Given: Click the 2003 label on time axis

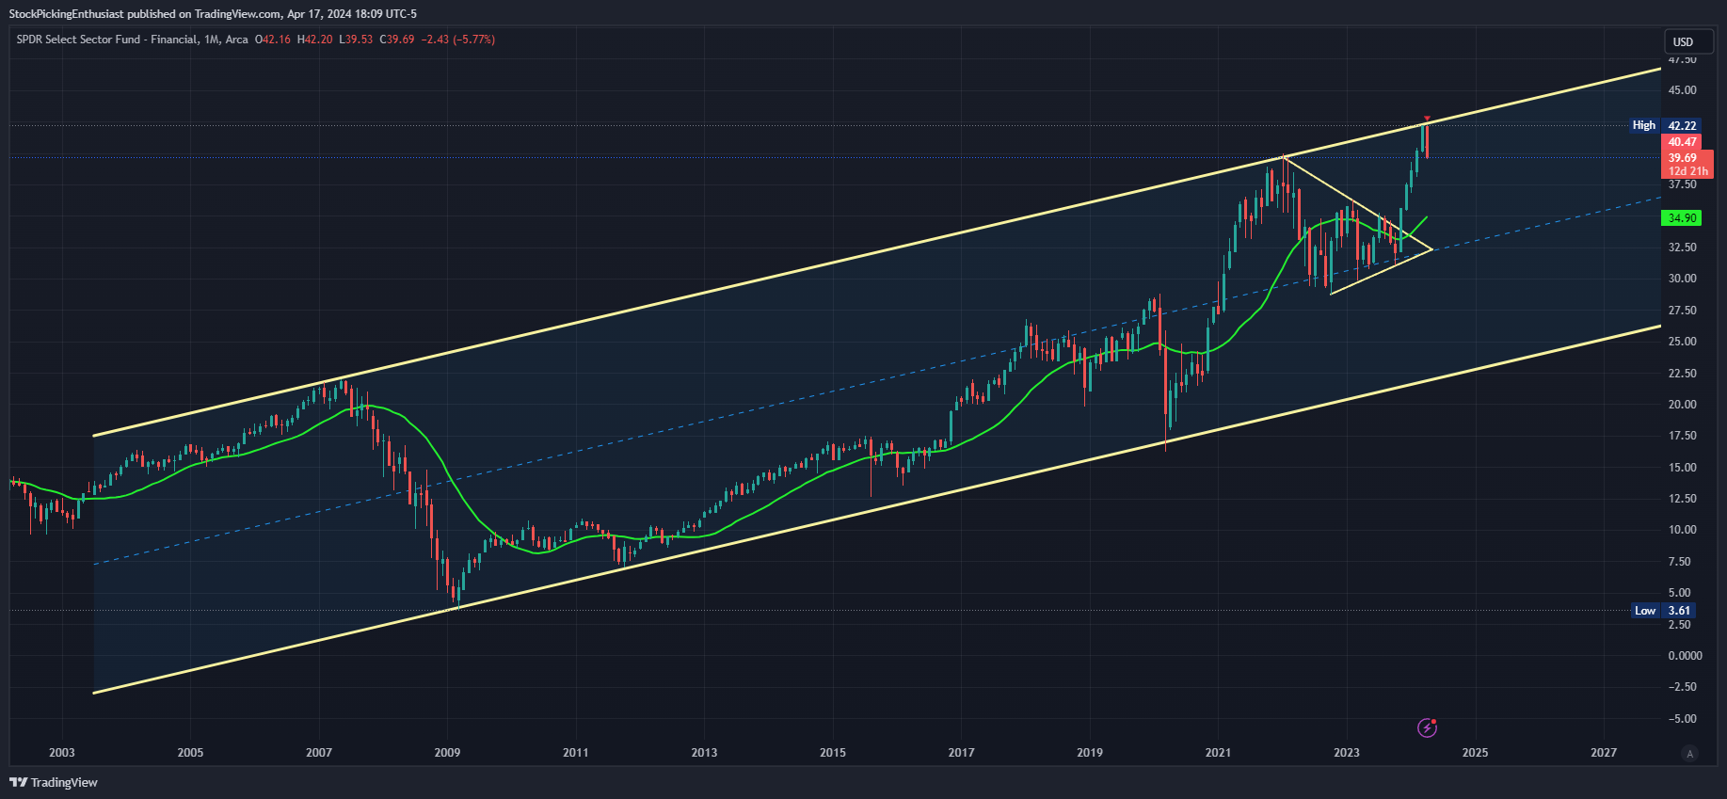Looking at the screenshot, I should [61, 752].
